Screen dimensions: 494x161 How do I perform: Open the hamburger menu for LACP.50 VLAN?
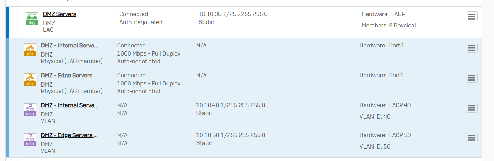click(x=472, y=137)
